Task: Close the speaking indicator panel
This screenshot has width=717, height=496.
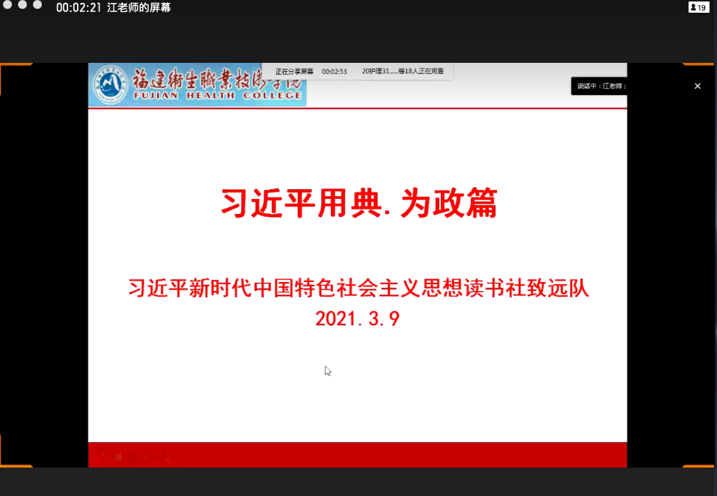Action: click(698, 86)
